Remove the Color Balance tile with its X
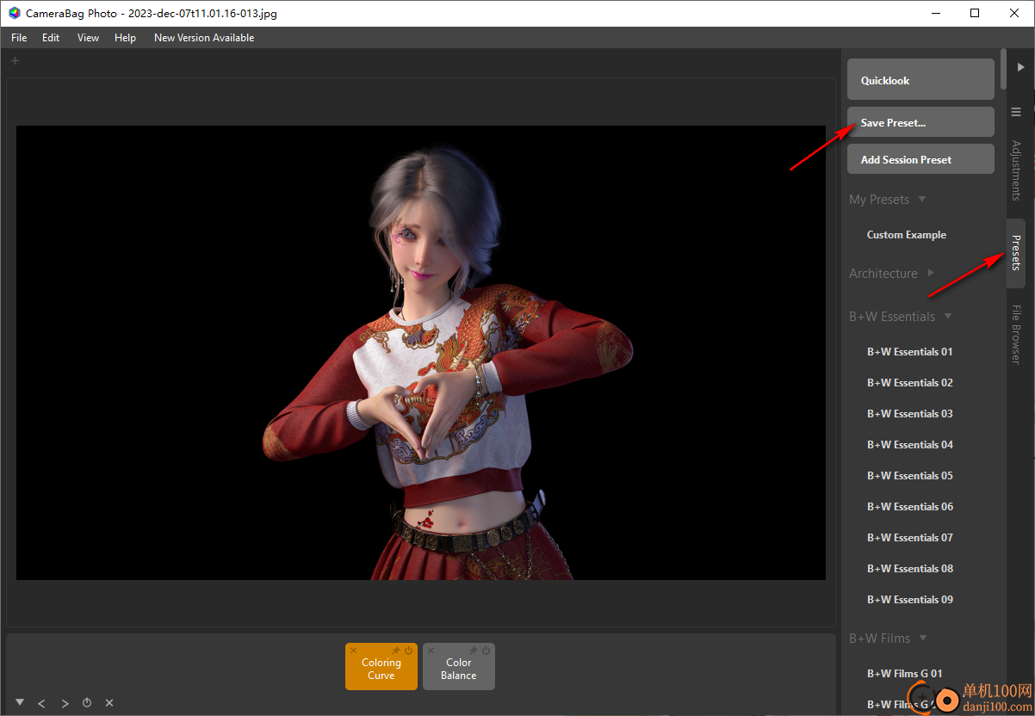Image resolution: width=1035 pixels, height=716 pixels. (x=431, y=651)
